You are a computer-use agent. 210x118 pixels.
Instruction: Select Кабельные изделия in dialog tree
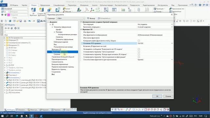[61, 42]
